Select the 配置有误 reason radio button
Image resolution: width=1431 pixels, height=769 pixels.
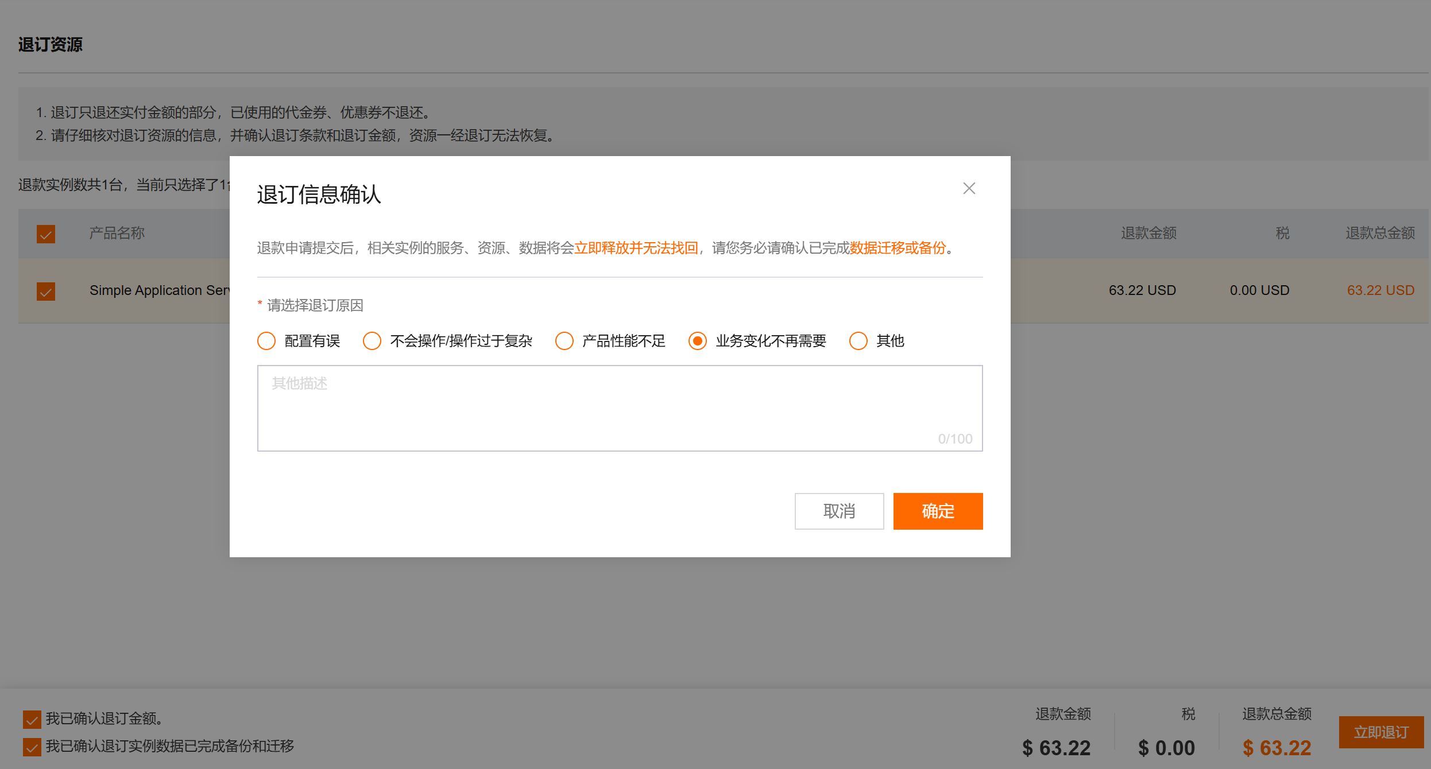coord(266,341)
